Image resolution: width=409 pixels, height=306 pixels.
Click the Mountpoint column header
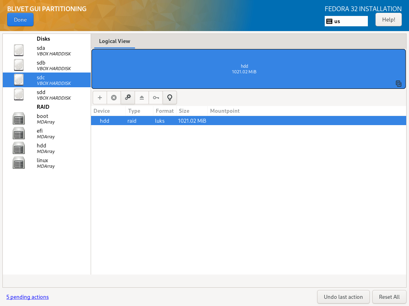click(x=225, y=111)
